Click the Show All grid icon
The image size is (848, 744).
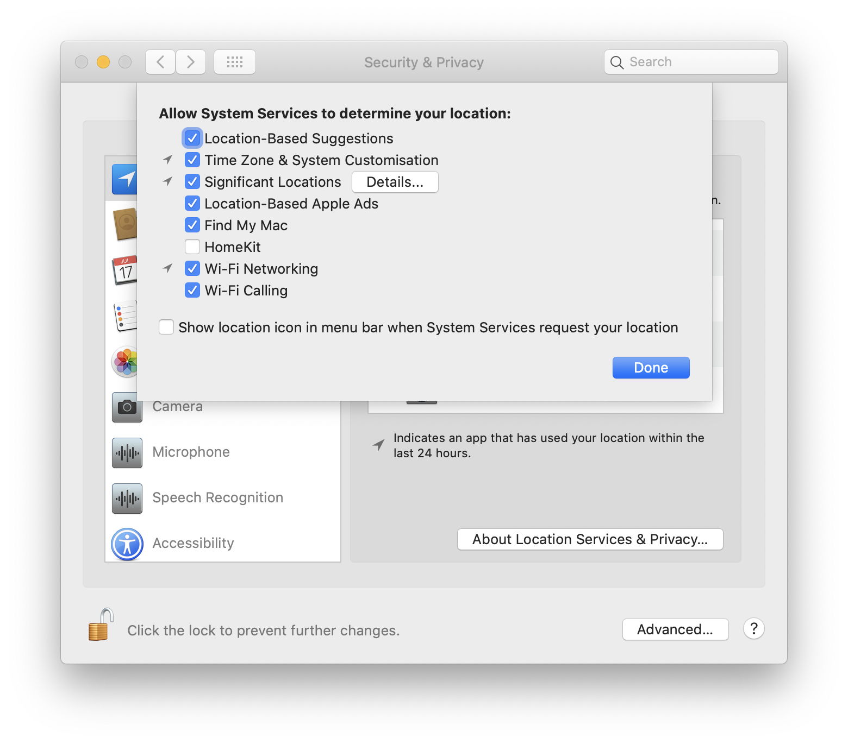point(234,62)
